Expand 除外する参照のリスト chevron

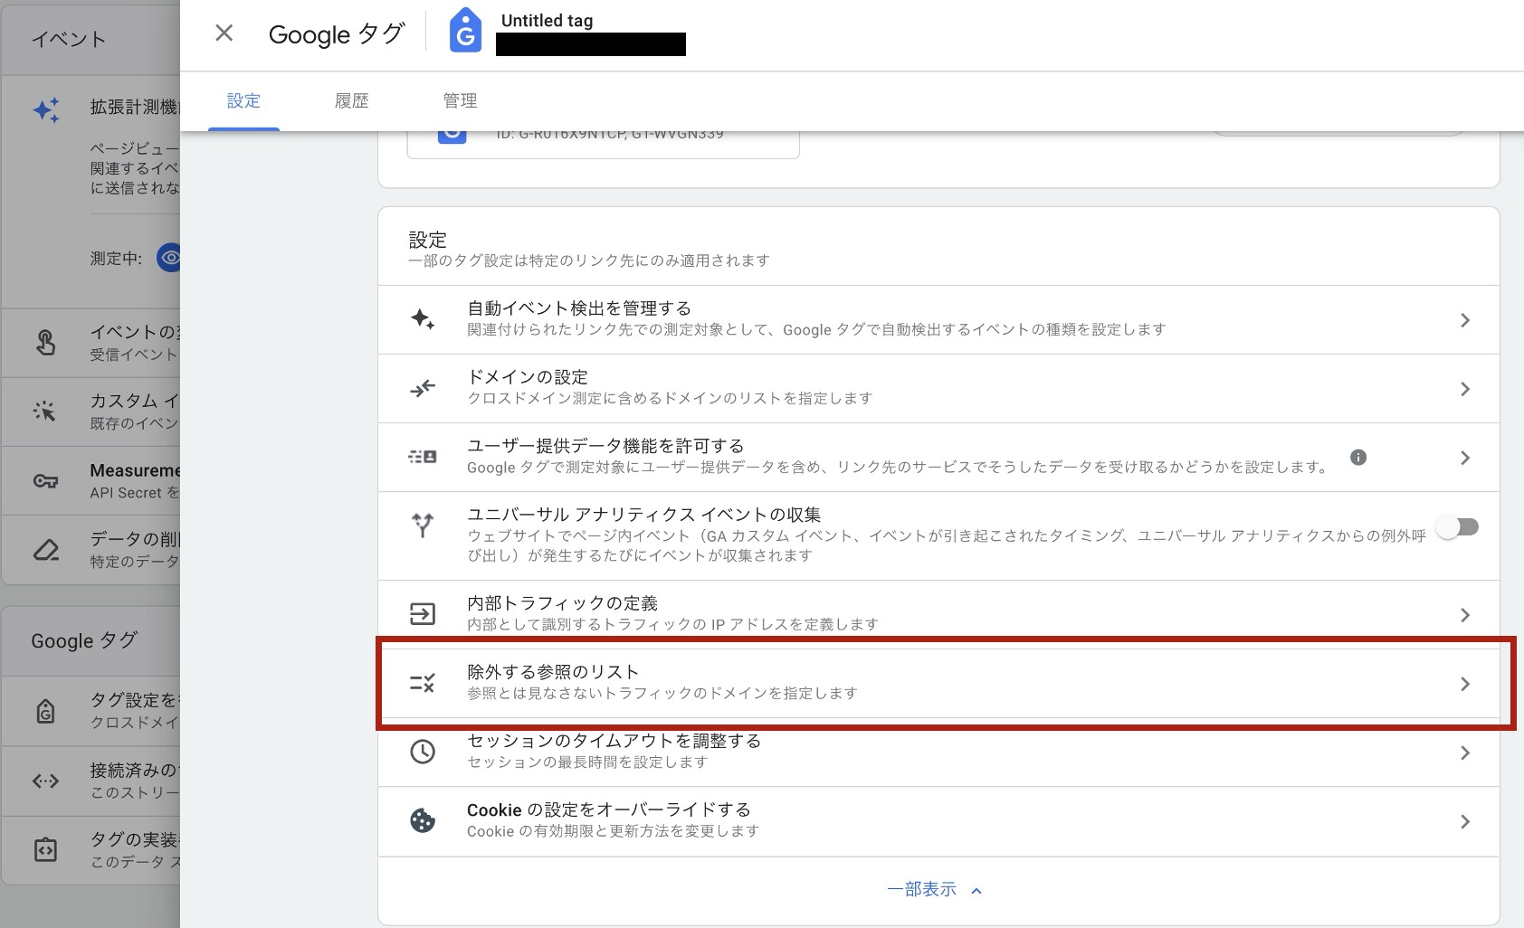[1465, 684]
